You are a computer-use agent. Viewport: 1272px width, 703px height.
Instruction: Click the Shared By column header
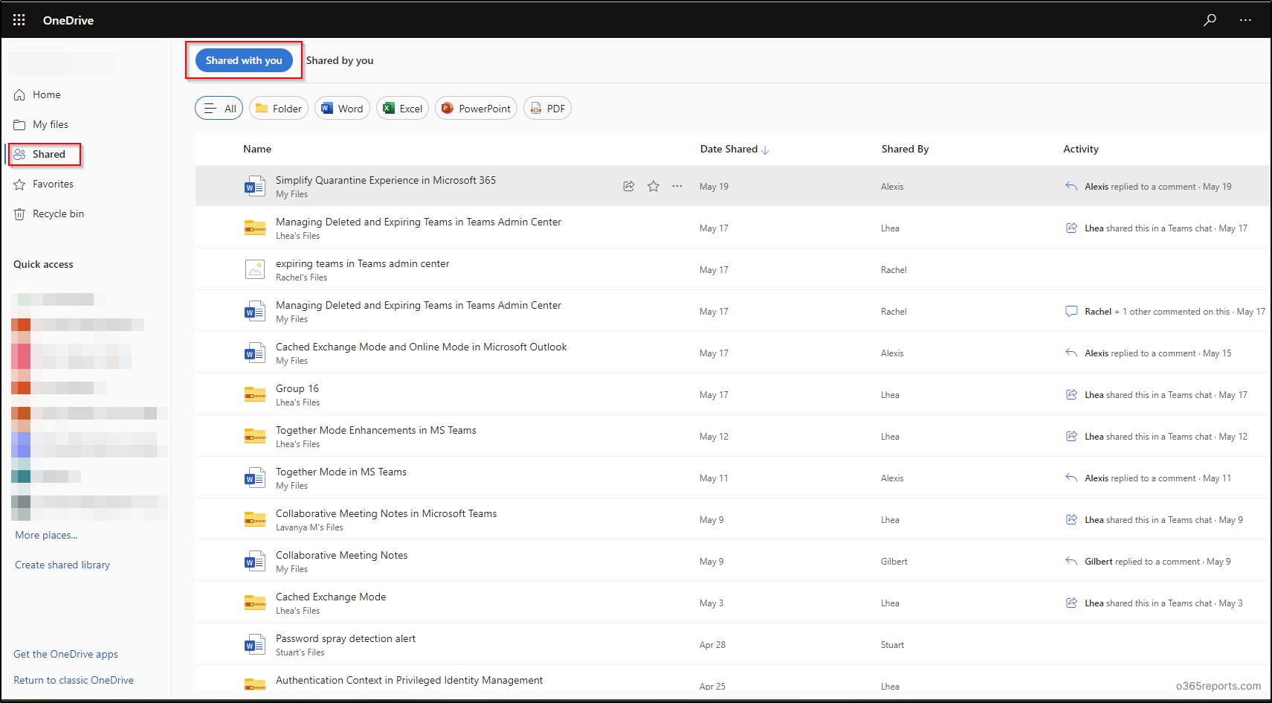(905, 149)
